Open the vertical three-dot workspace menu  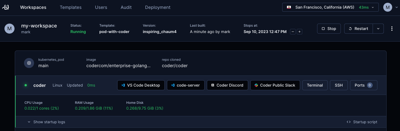[x=392, y=29]
